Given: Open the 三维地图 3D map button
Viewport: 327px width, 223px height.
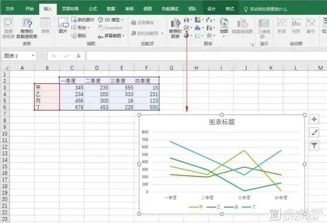Looking at the screenshot, I should 264,28.
